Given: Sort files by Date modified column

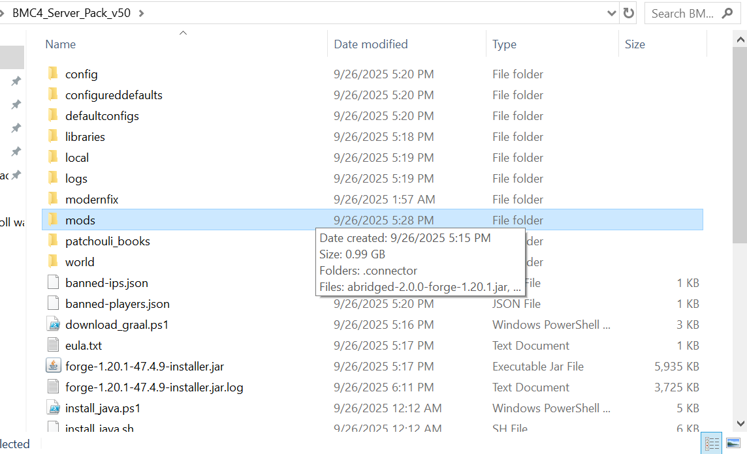Looking at the screenshot, I should (370, 44).
